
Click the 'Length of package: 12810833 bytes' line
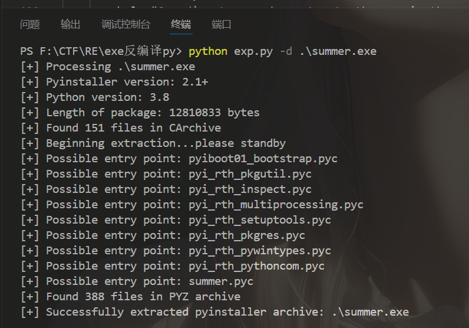[x=140, y=113]
